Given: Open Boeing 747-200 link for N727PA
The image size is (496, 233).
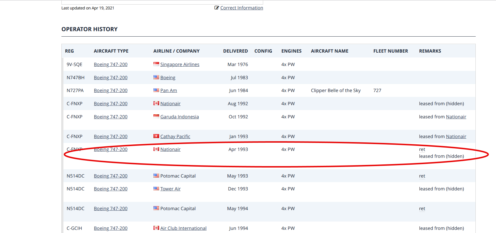Looking at the screenshot, I should pos(111,91).
